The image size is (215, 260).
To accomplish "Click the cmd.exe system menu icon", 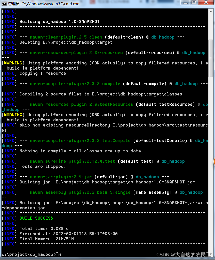I will (4, 4).
